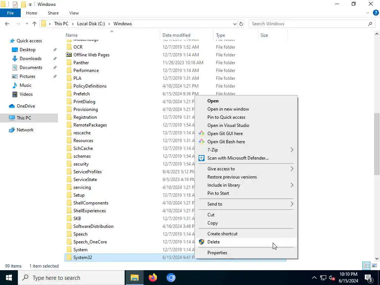Click the search magnifier icon in search box
The width and height of the screenshot is (380, 285).
[x=370, y=24]
